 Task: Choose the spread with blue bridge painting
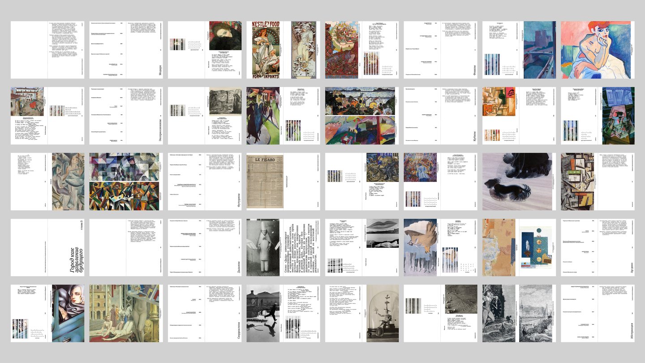[519, 50]
